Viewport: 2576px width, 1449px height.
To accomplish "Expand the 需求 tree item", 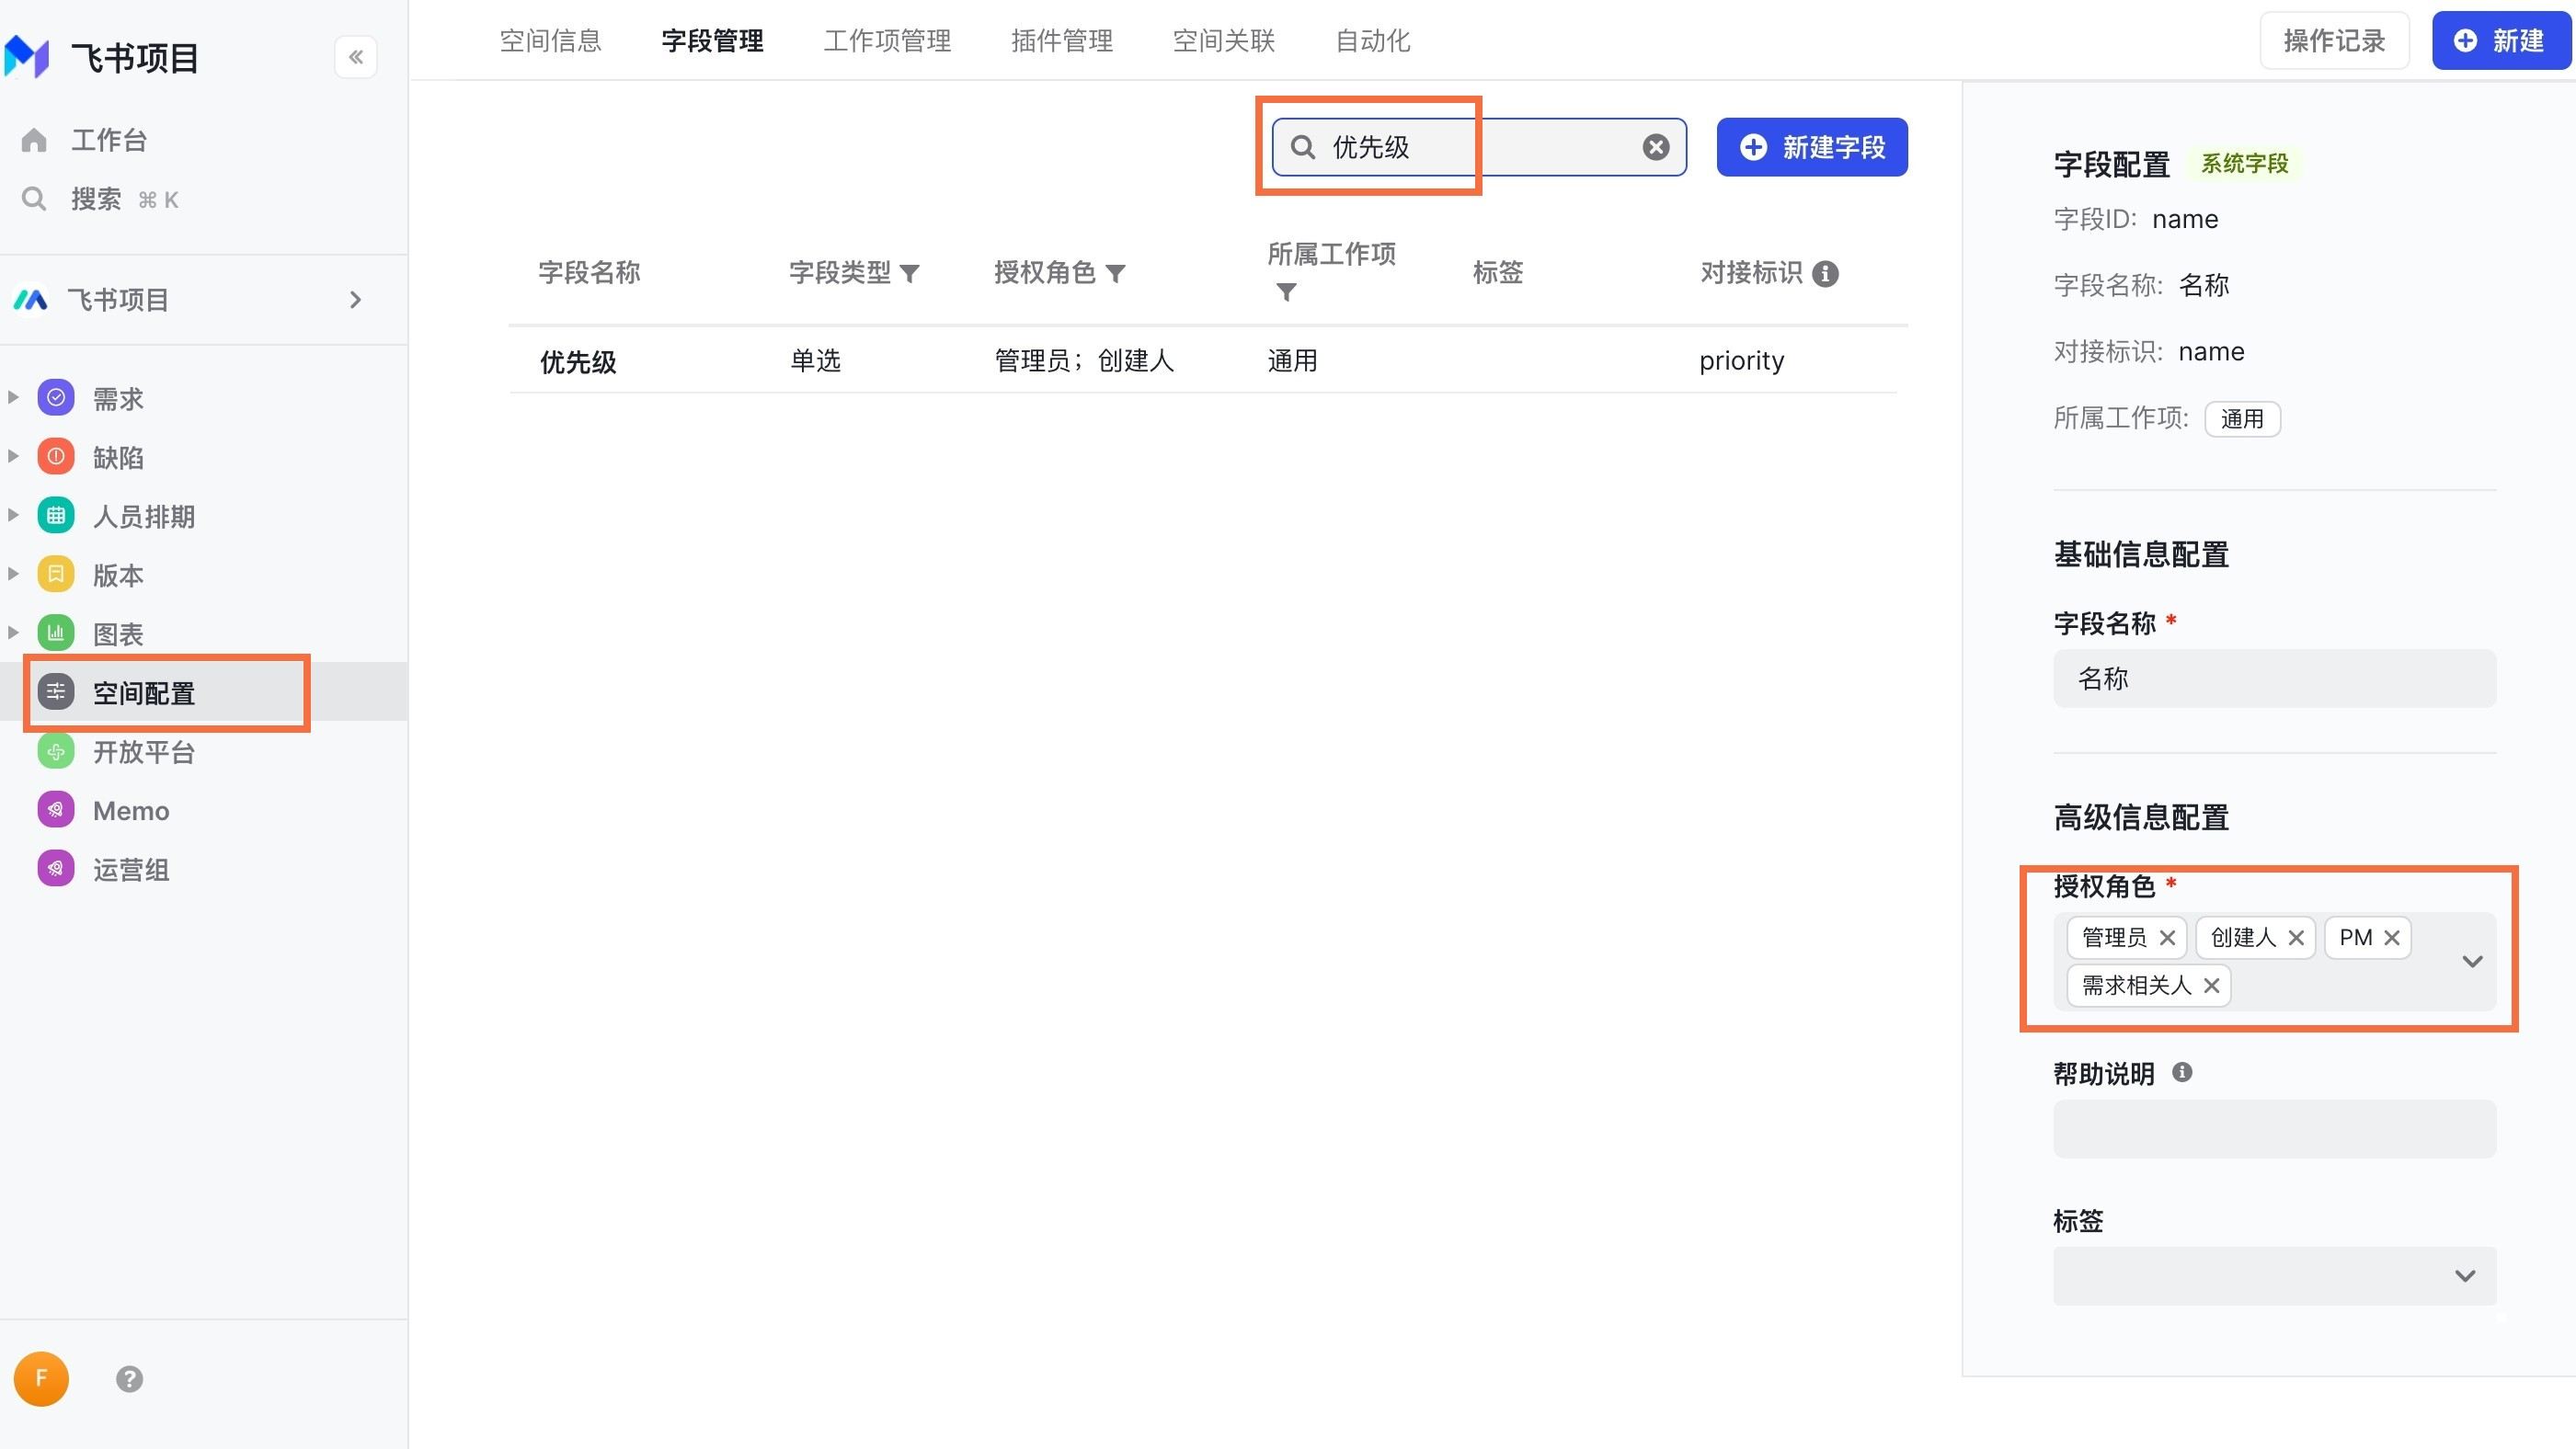I will (13, 397).
